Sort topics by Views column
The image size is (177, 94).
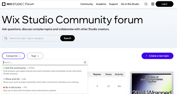pyautogui.click(x=108, y=74)
